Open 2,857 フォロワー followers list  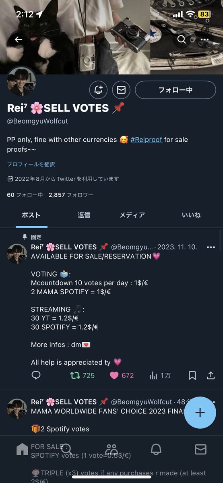click(71, 195)
